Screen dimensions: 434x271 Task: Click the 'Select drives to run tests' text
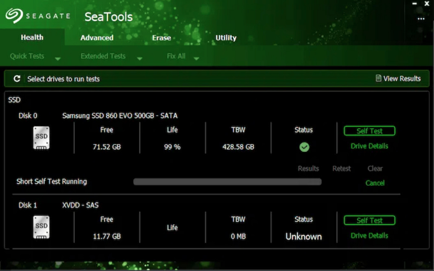pos(63,79)
